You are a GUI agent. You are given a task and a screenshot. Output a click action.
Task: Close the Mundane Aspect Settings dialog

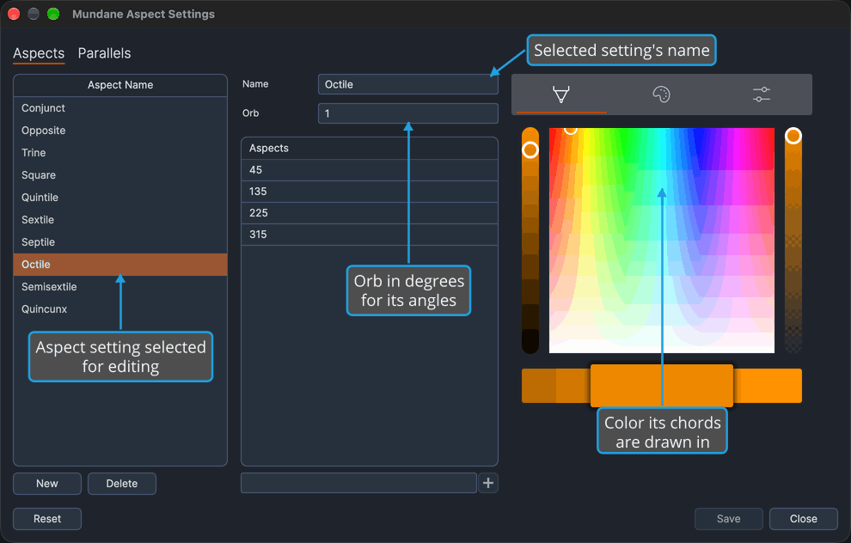803,519
